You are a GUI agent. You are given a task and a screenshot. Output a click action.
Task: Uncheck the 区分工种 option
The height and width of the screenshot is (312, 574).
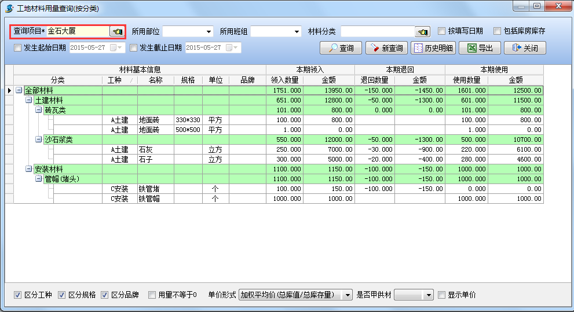pyautogui.click(x=17, y=295)
